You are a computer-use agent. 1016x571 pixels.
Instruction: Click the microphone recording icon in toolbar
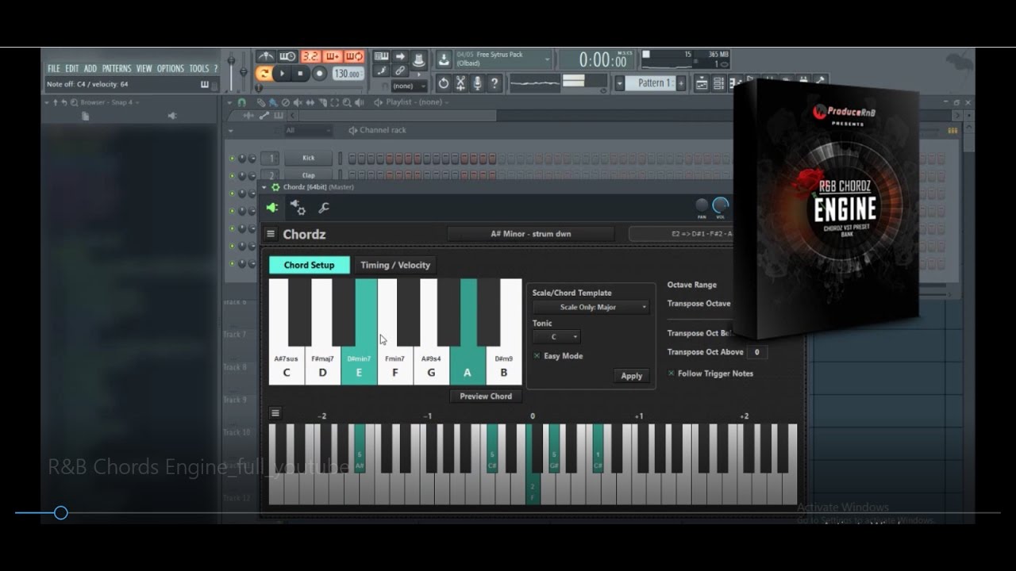478,83
